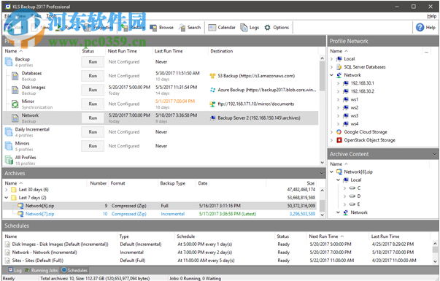
Task: Expand the Google Cloud Storage node
Action: 332,132
